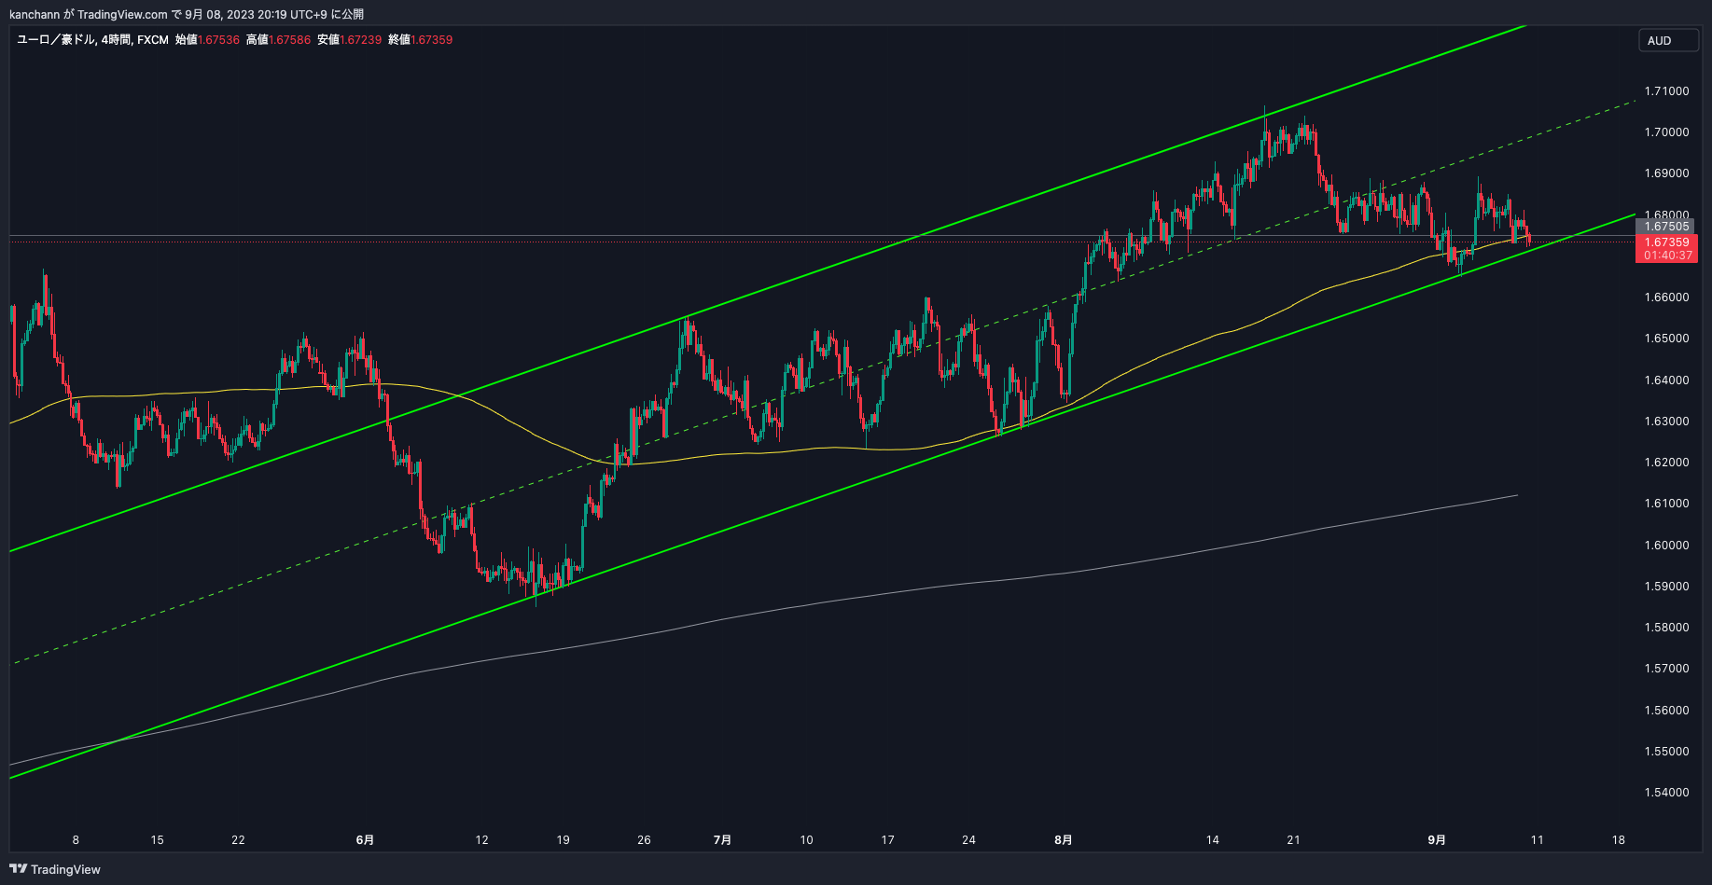This screenshot has width=1712, height=885.
Task: Click the 1.71000 price axis label
Action: coord(1666,90)
